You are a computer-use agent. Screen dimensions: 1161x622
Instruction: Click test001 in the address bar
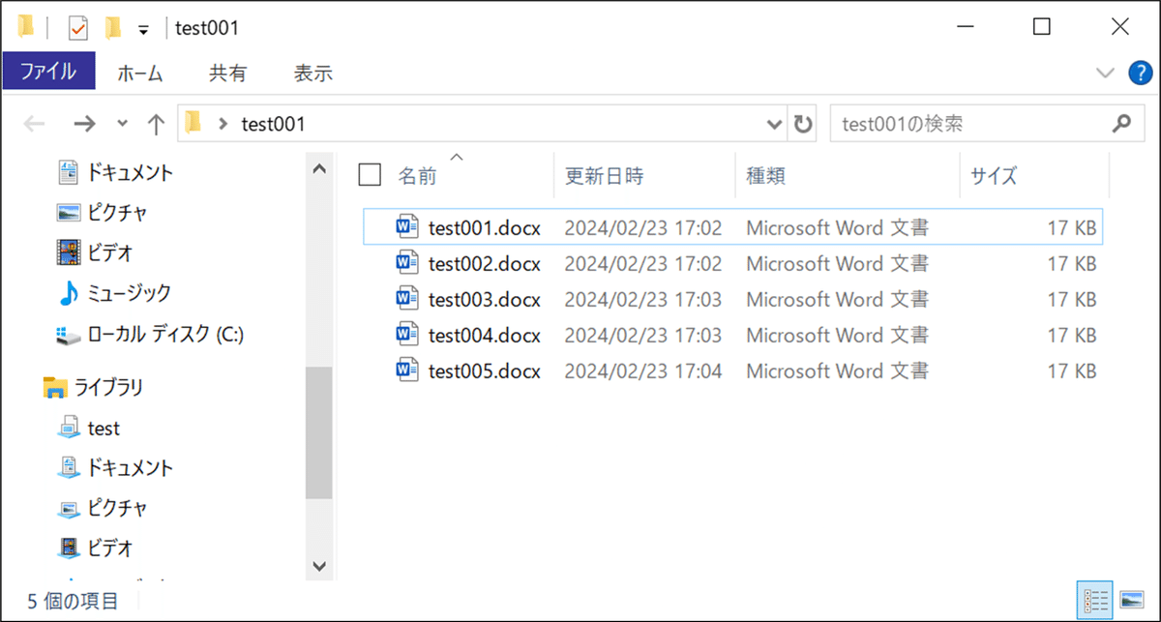pos(273,124)
